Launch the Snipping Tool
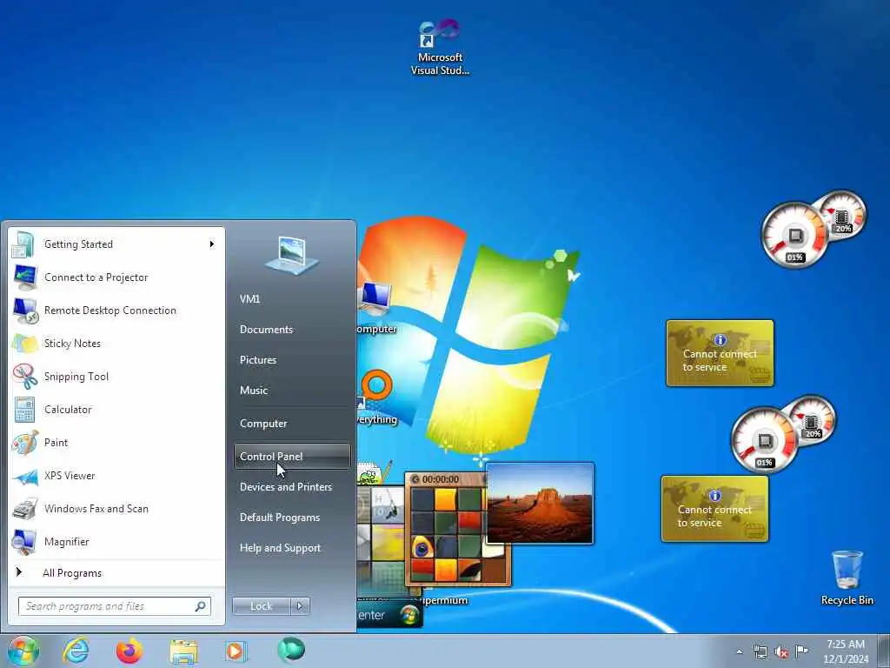The image size is (890, 668). point(117,376)
